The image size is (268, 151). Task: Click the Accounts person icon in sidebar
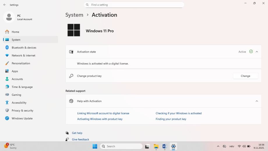7,79
